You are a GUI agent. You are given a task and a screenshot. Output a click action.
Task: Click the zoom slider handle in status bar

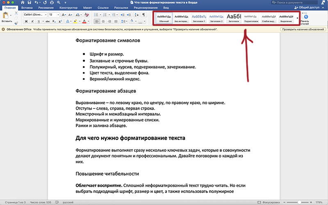(299, 202)
